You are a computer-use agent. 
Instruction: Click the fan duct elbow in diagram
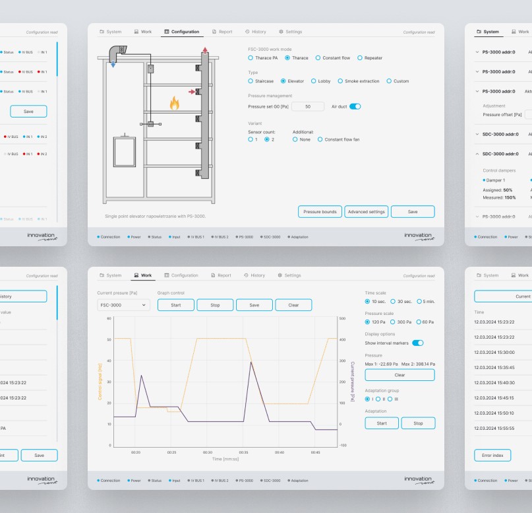(x=117, y=52)
